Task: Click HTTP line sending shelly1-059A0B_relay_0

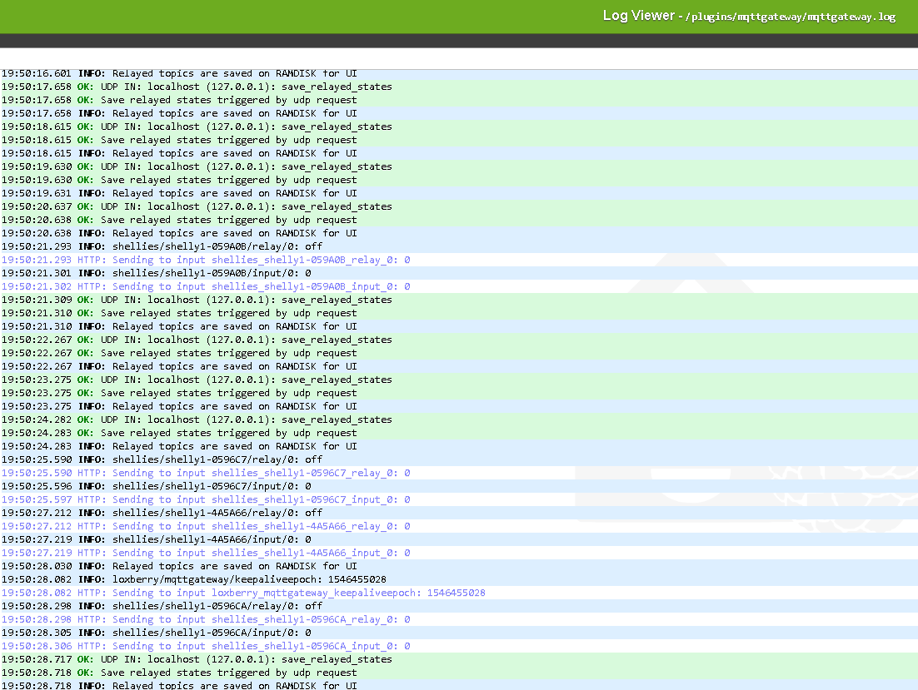Action: (x=242, y=260)
